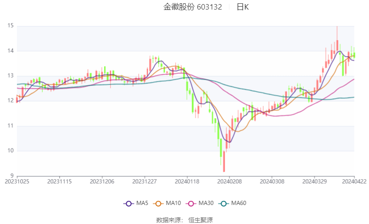The image size is (369, 224).
Task: Click the 数据来源 恒生聚源 source text
Action: click(x=184, y=220)
